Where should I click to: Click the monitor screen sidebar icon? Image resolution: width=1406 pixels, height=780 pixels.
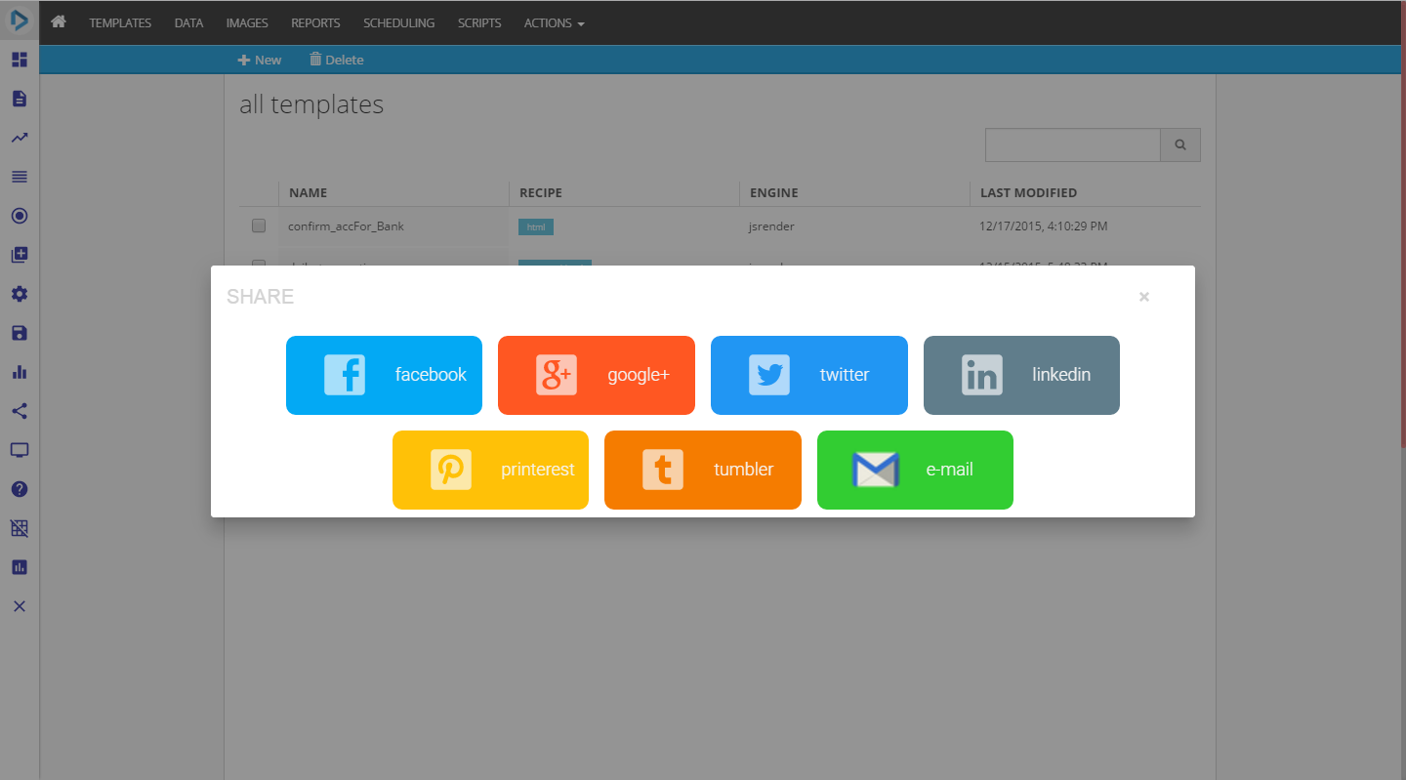pos(20,450)
